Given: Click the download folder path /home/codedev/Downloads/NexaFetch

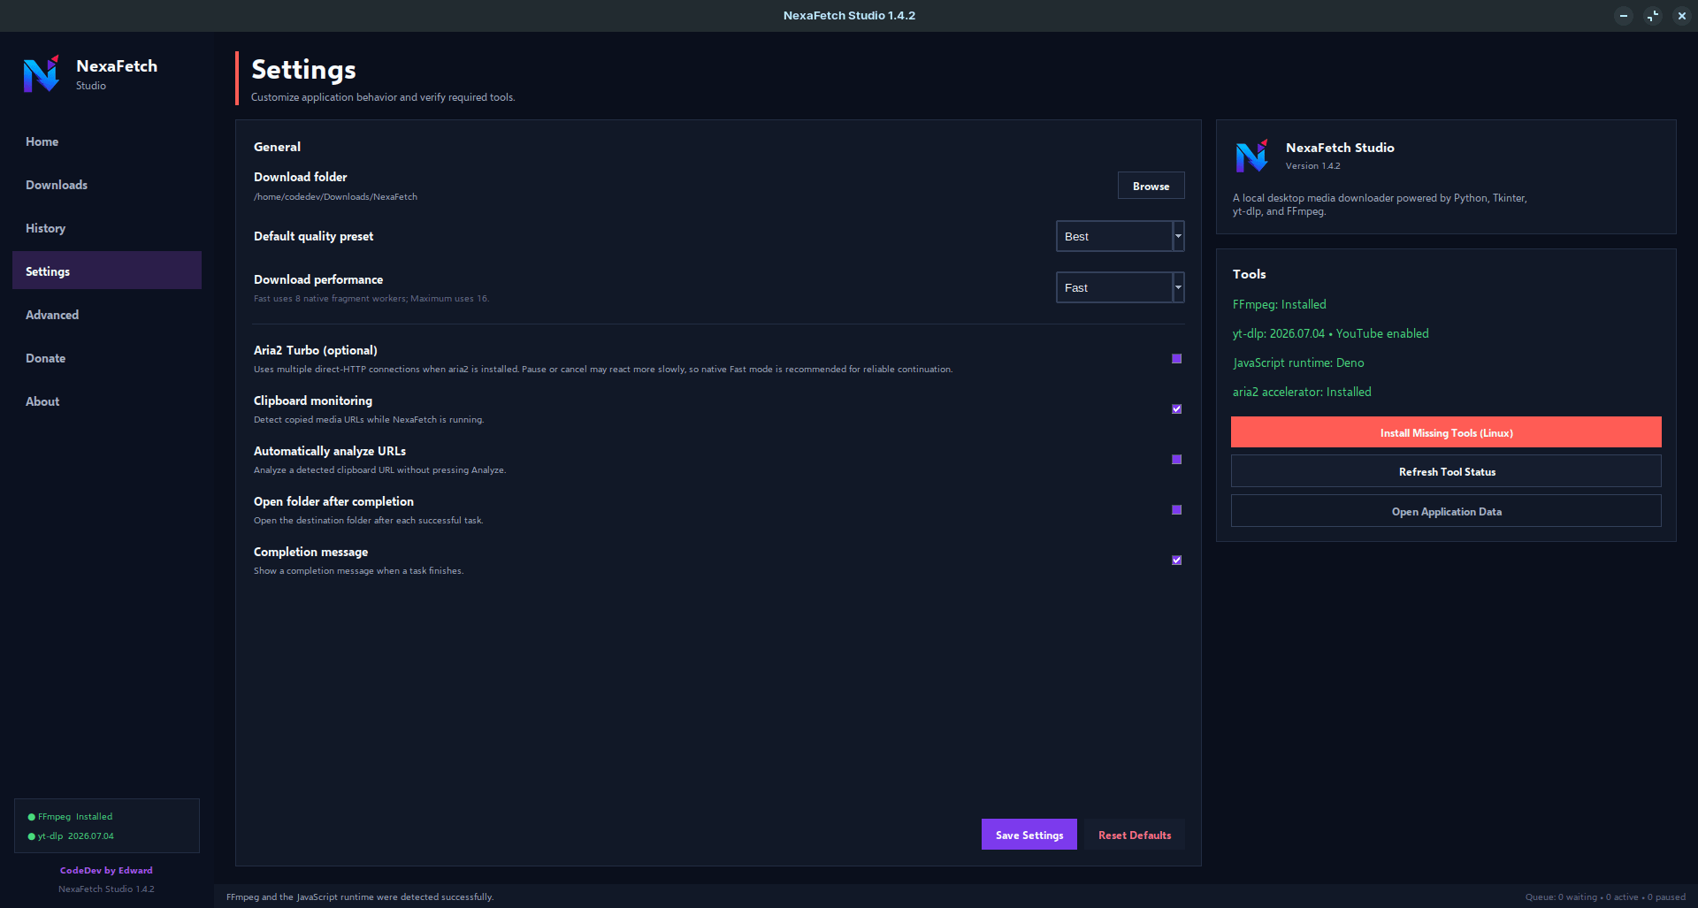Looking at the screenshot, I should (335, 197).
